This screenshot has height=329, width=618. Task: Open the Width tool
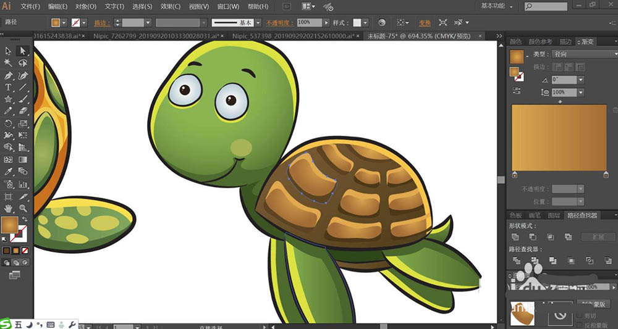[8, 135]
